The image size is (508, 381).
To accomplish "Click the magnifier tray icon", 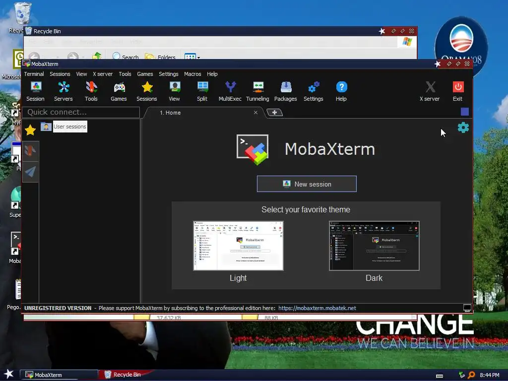I will [x=471, y=375].
